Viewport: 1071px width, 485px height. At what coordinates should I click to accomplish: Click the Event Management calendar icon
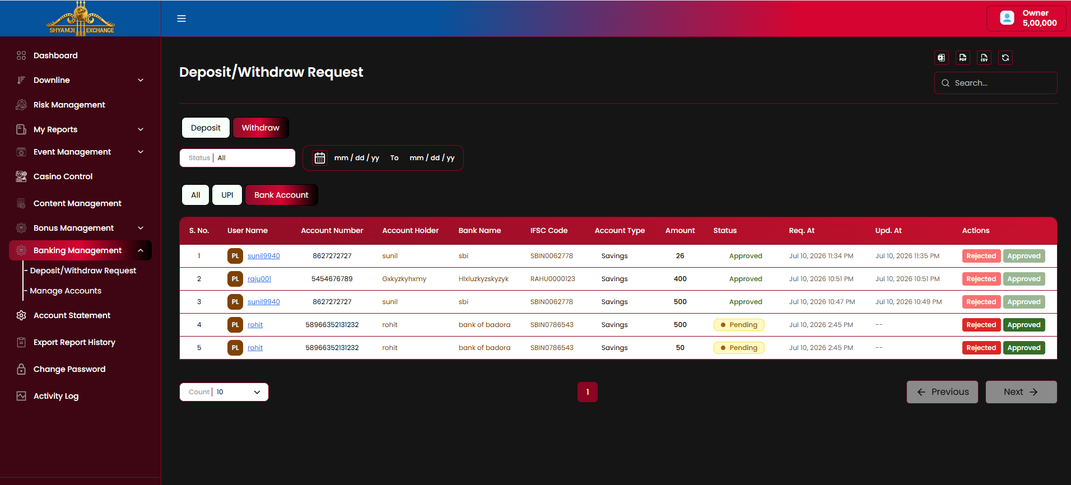click(21, 152)
